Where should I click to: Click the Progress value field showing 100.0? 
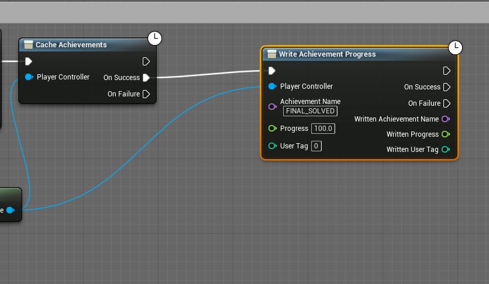coord(323,129)
